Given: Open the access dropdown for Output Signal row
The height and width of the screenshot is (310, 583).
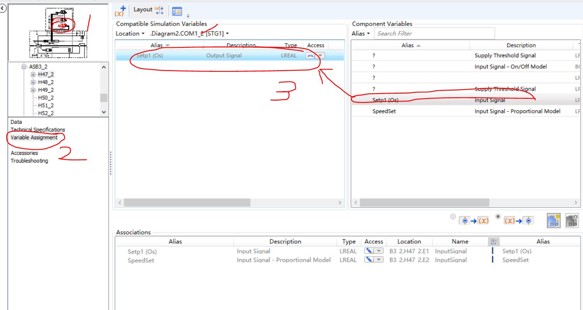Looking at the screenshot, I should (x=321, y=56).
